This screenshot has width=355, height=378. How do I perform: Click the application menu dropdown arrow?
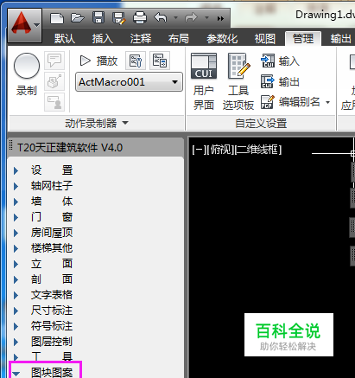[37, 25]
